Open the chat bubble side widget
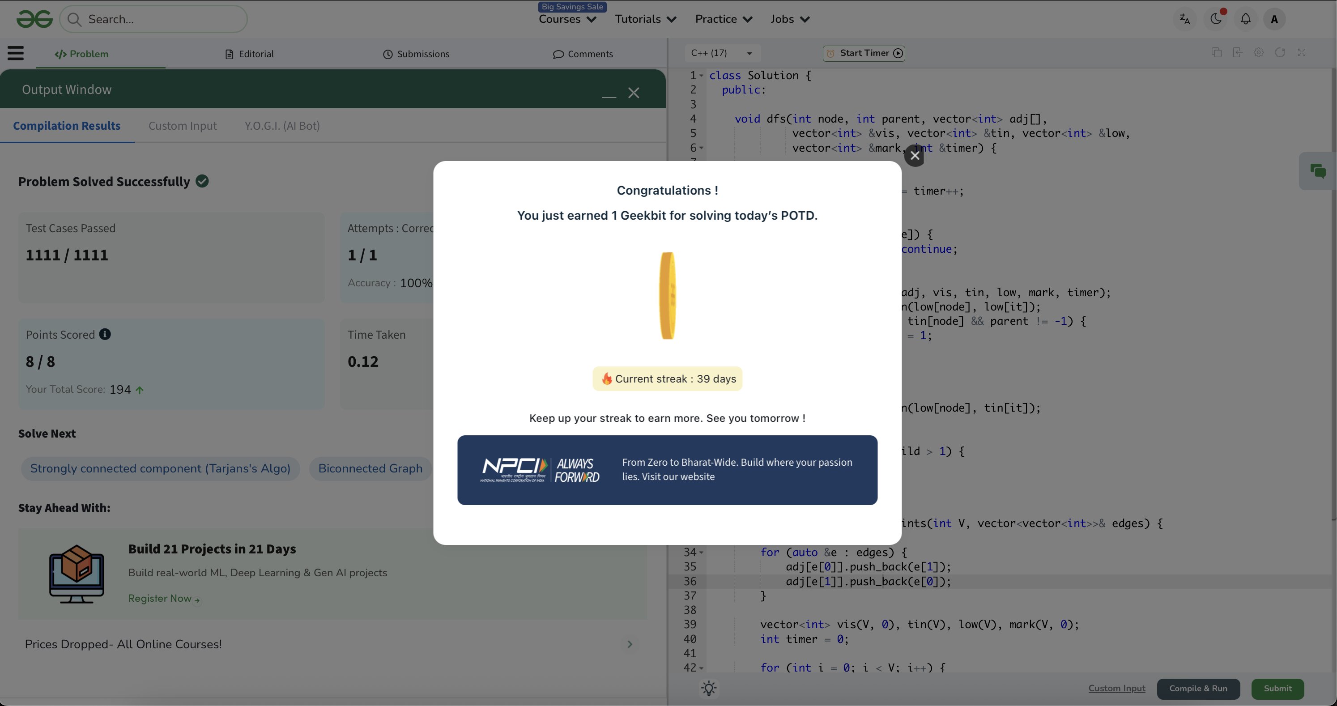This screenshot has height=706, width=1337. pos(1317,171)
